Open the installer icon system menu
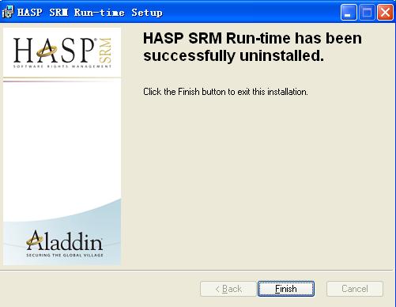396x307 pixels. coord(7,12)
